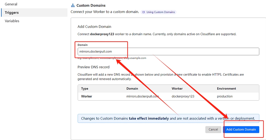The image size is (266, 140).
Task: Open the Using Custom Domains docs link
Action: (x=160, y=12)
